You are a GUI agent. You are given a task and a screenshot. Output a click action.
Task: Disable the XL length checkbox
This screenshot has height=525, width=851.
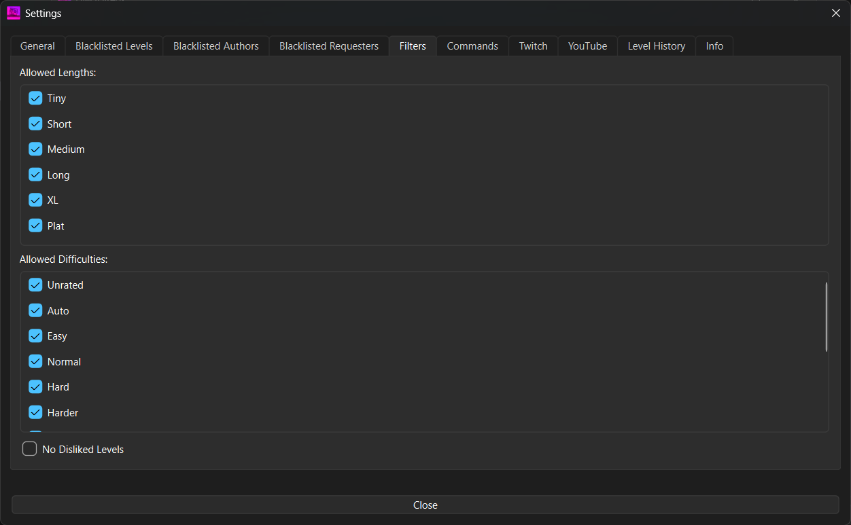(35, 200)
